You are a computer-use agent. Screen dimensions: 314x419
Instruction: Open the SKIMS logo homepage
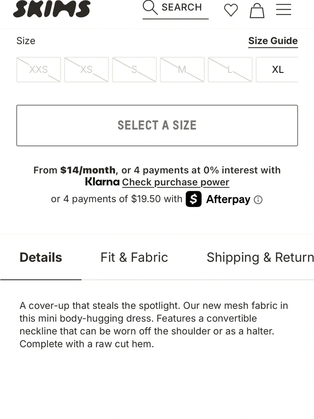(52, 8)
